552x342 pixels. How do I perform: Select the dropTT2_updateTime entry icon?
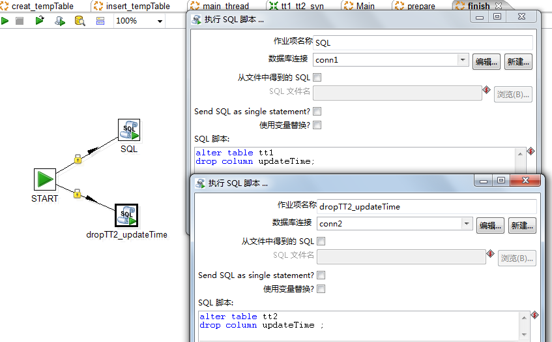(x=126, y=215)
